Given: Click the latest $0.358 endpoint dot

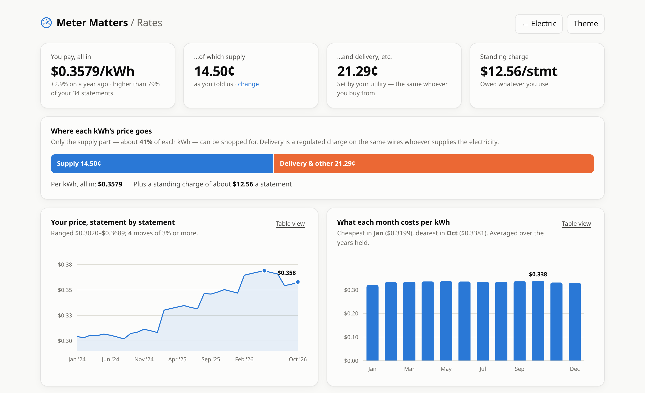Looking at the screenshot, I should [298, 282].
